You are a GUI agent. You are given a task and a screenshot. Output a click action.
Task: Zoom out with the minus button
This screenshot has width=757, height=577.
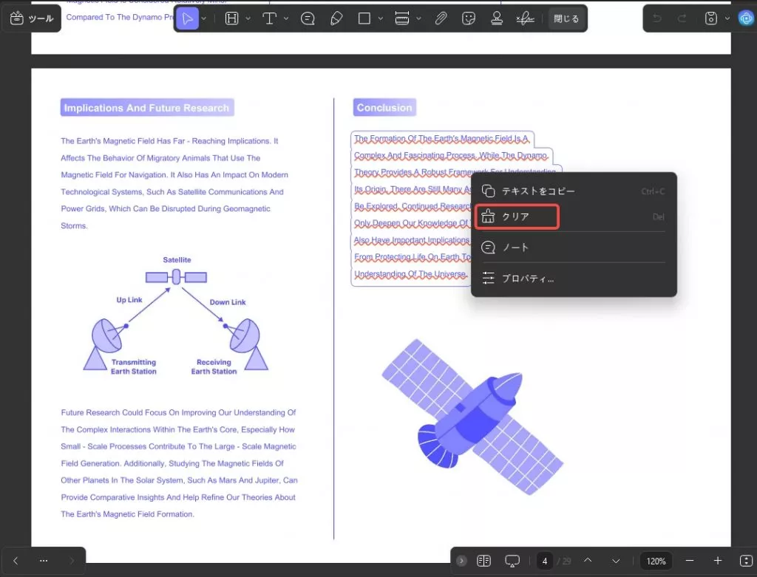click(690, 561)
